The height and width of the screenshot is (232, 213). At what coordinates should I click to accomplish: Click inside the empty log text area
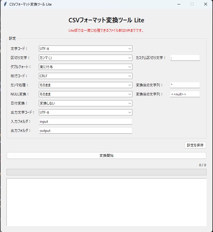(x=106, y=202)
